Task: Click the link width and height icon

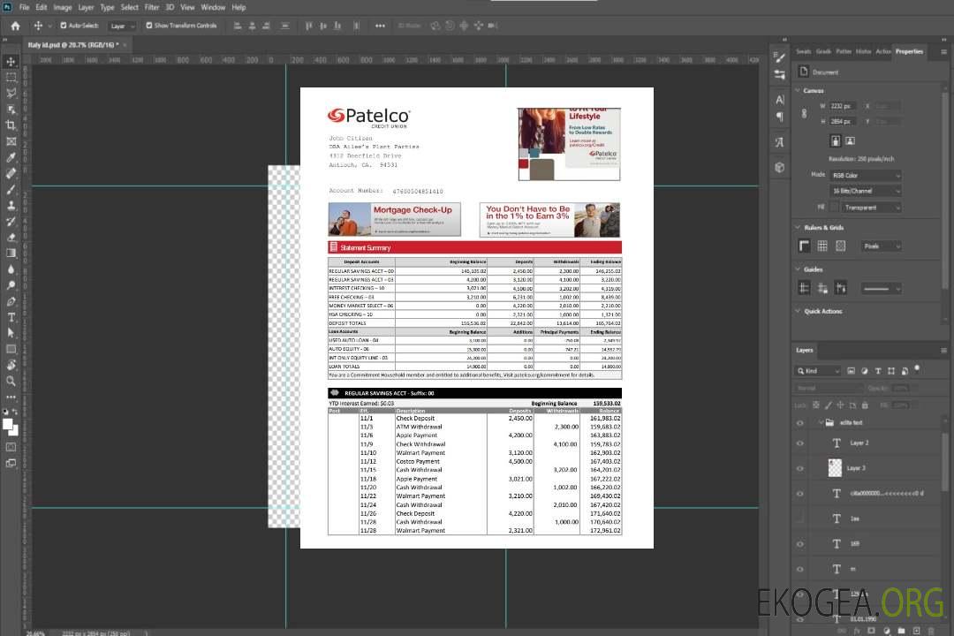Action: click(805, 113)
